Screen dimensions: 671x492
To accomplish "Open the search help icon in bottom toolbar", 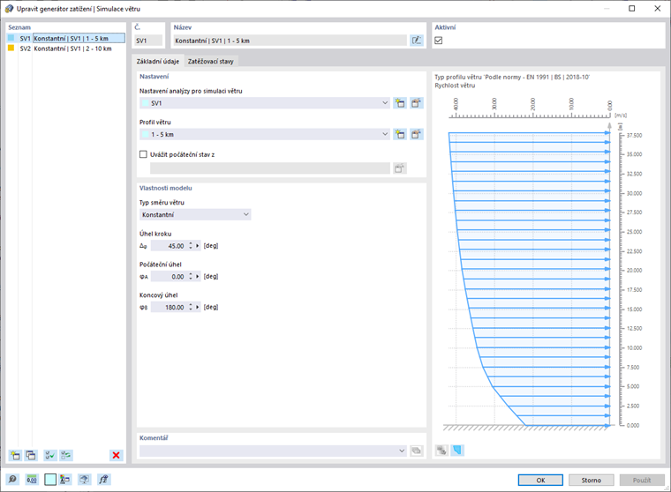I will [x=13, y=480].
